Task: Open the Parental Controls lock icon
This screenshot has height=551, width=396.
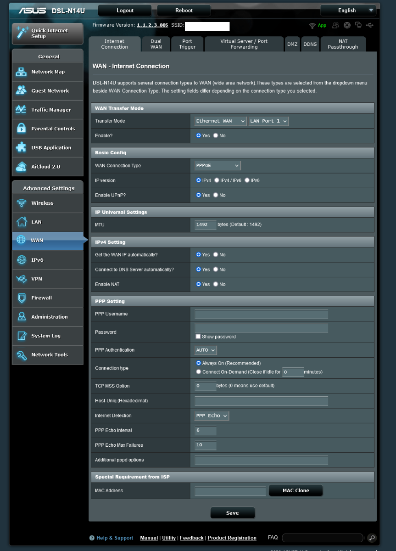Action: [x=21, y=129]
